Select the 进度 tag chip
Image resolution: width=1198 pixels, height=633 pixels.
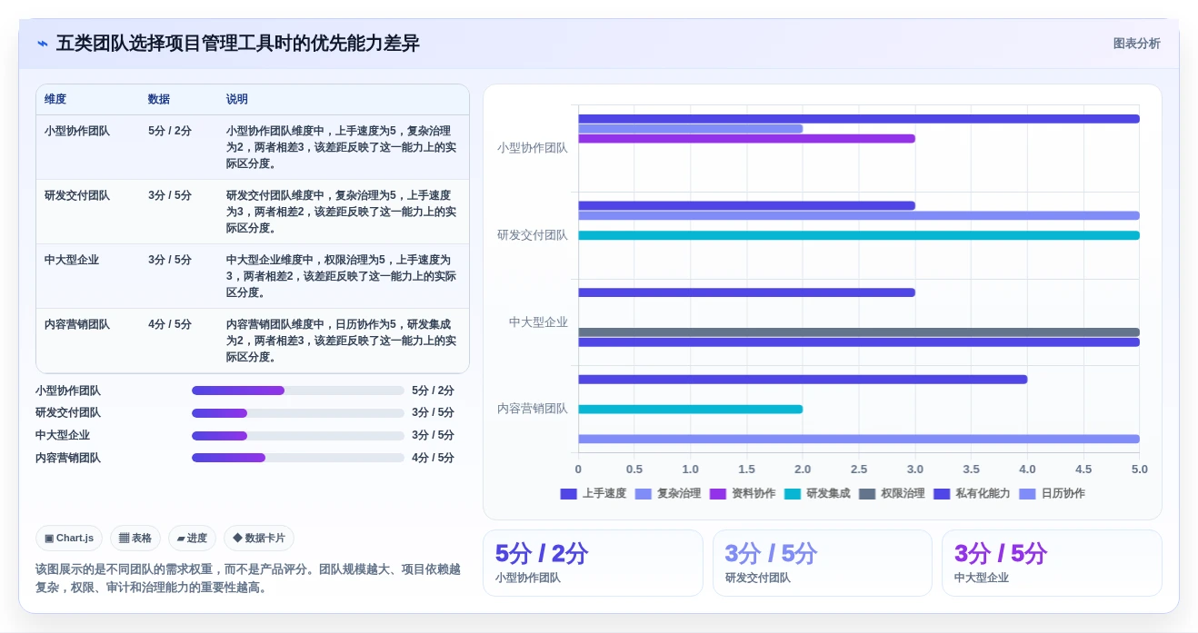192,538
